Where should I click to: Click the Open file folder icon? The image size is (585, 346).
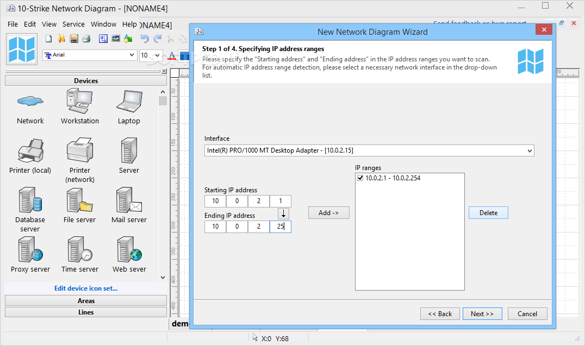[61, 39]
